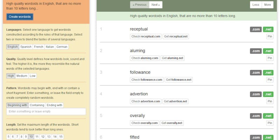The image size is (280, 140).
Task: Set maximum length to 9
Action: click(x=26, y=137)
